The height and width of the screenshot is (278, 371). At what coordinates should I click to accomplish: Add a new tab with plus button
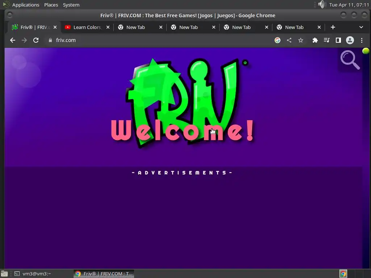333,27
